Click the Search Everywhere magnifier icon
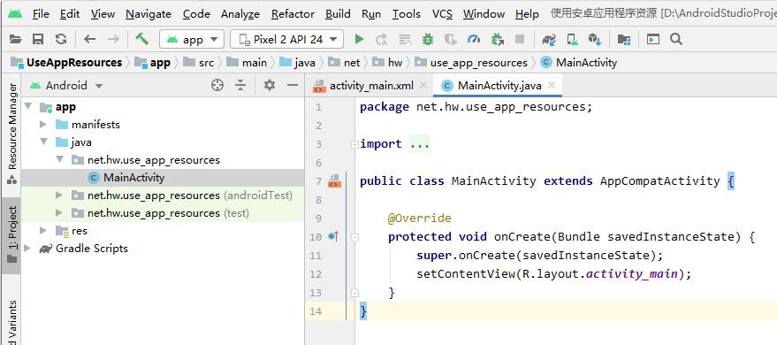This screenshot has height=345, width=777. coord(676,39)
